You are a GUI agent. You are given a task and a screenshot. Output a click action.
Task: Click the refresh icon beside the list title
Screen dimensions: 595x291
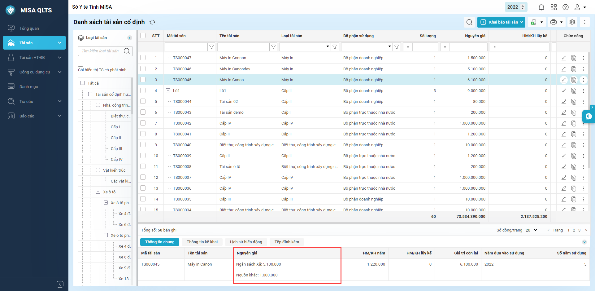152,22
